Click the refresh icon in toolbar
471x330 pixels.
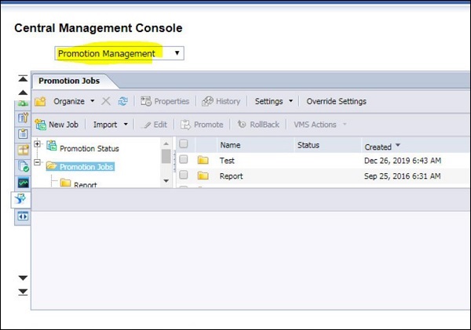pos(122,101)
